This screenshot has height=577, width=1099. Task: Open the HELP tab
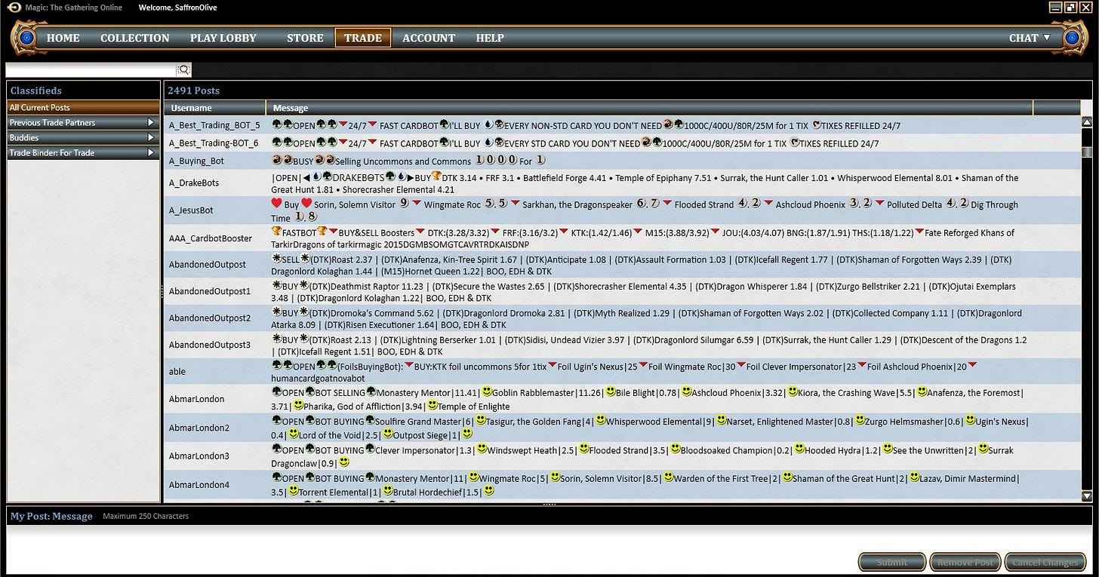[x=490, y=38]
